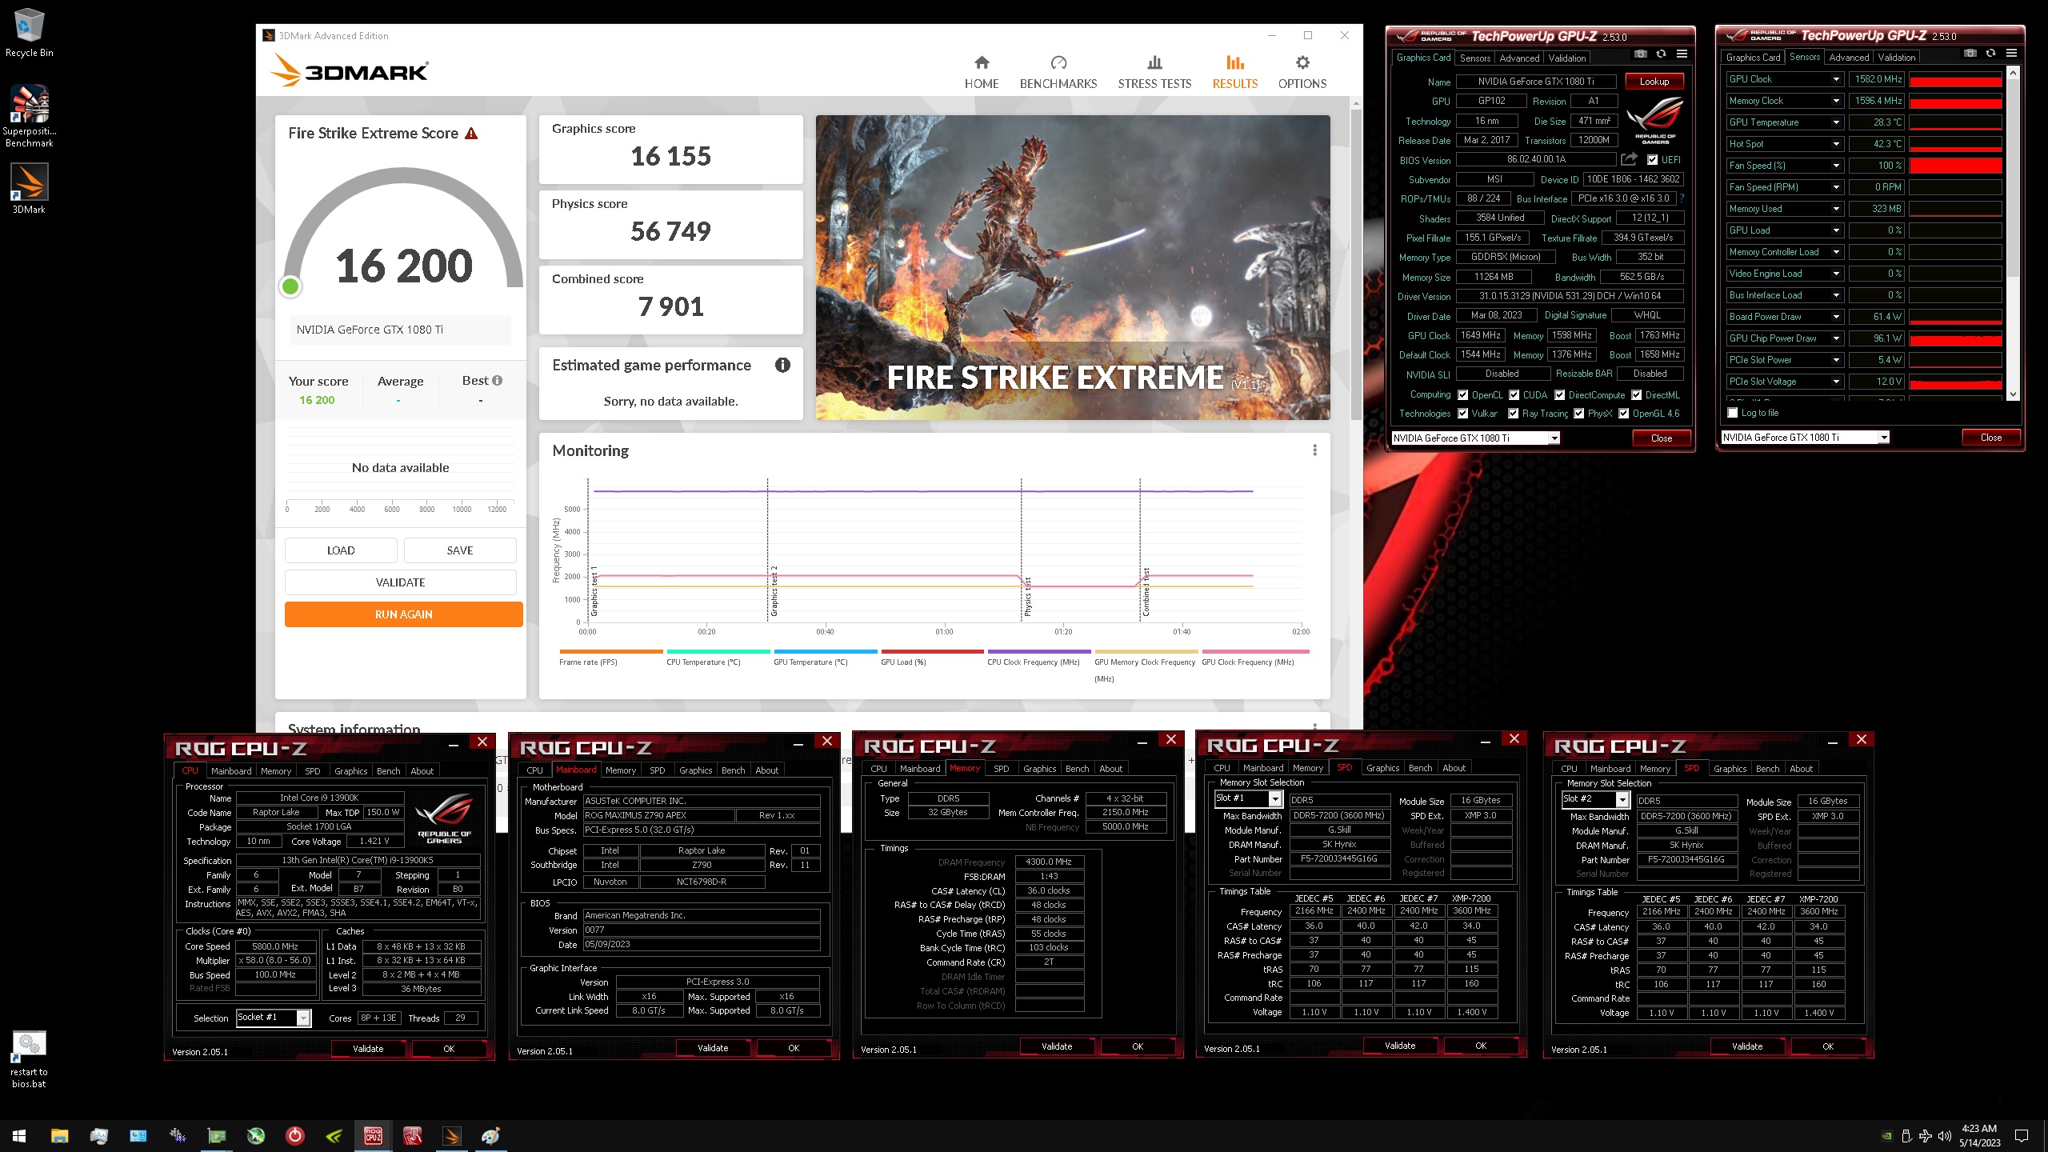Image resolution: width=2048 pixels, height=1152 pixels.
Task: Click the camera icon in GPU-Z Sensors window
Action: pos(1970,54)
